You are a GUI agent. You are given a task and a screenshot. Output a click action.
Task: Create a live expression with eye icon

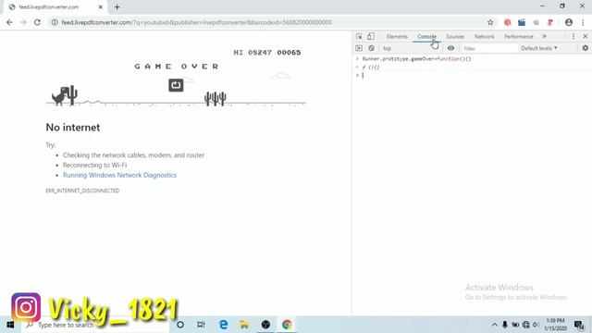point(450,48)
